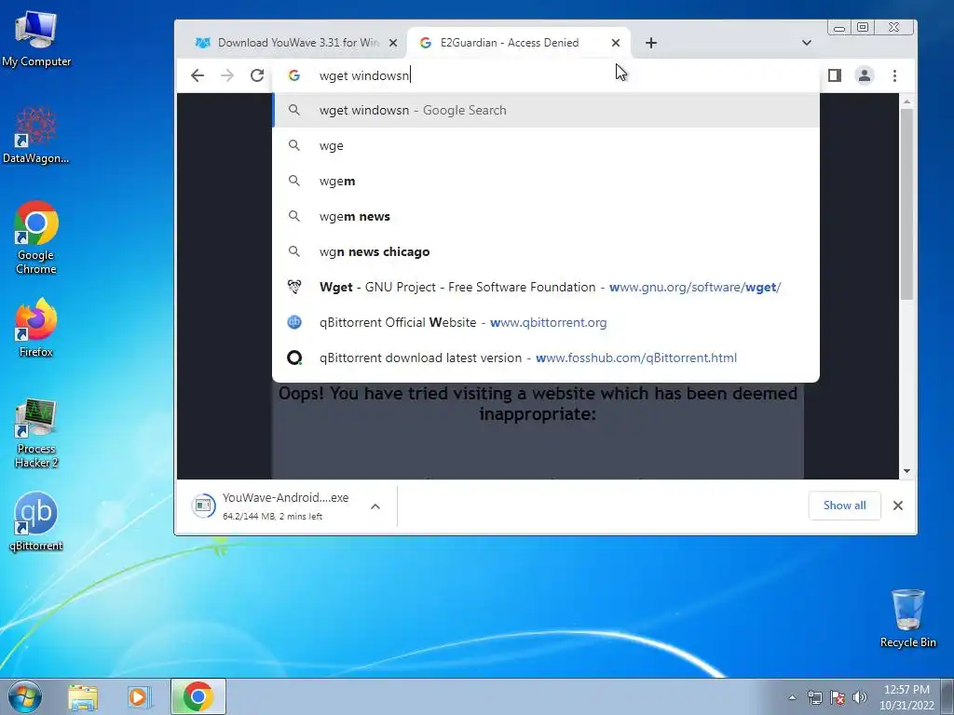Viewport: 954px width, 715px height.
Task: Select the Recycle Bin desktop icon
Action: pyautogui.click(x=907, y=618)
